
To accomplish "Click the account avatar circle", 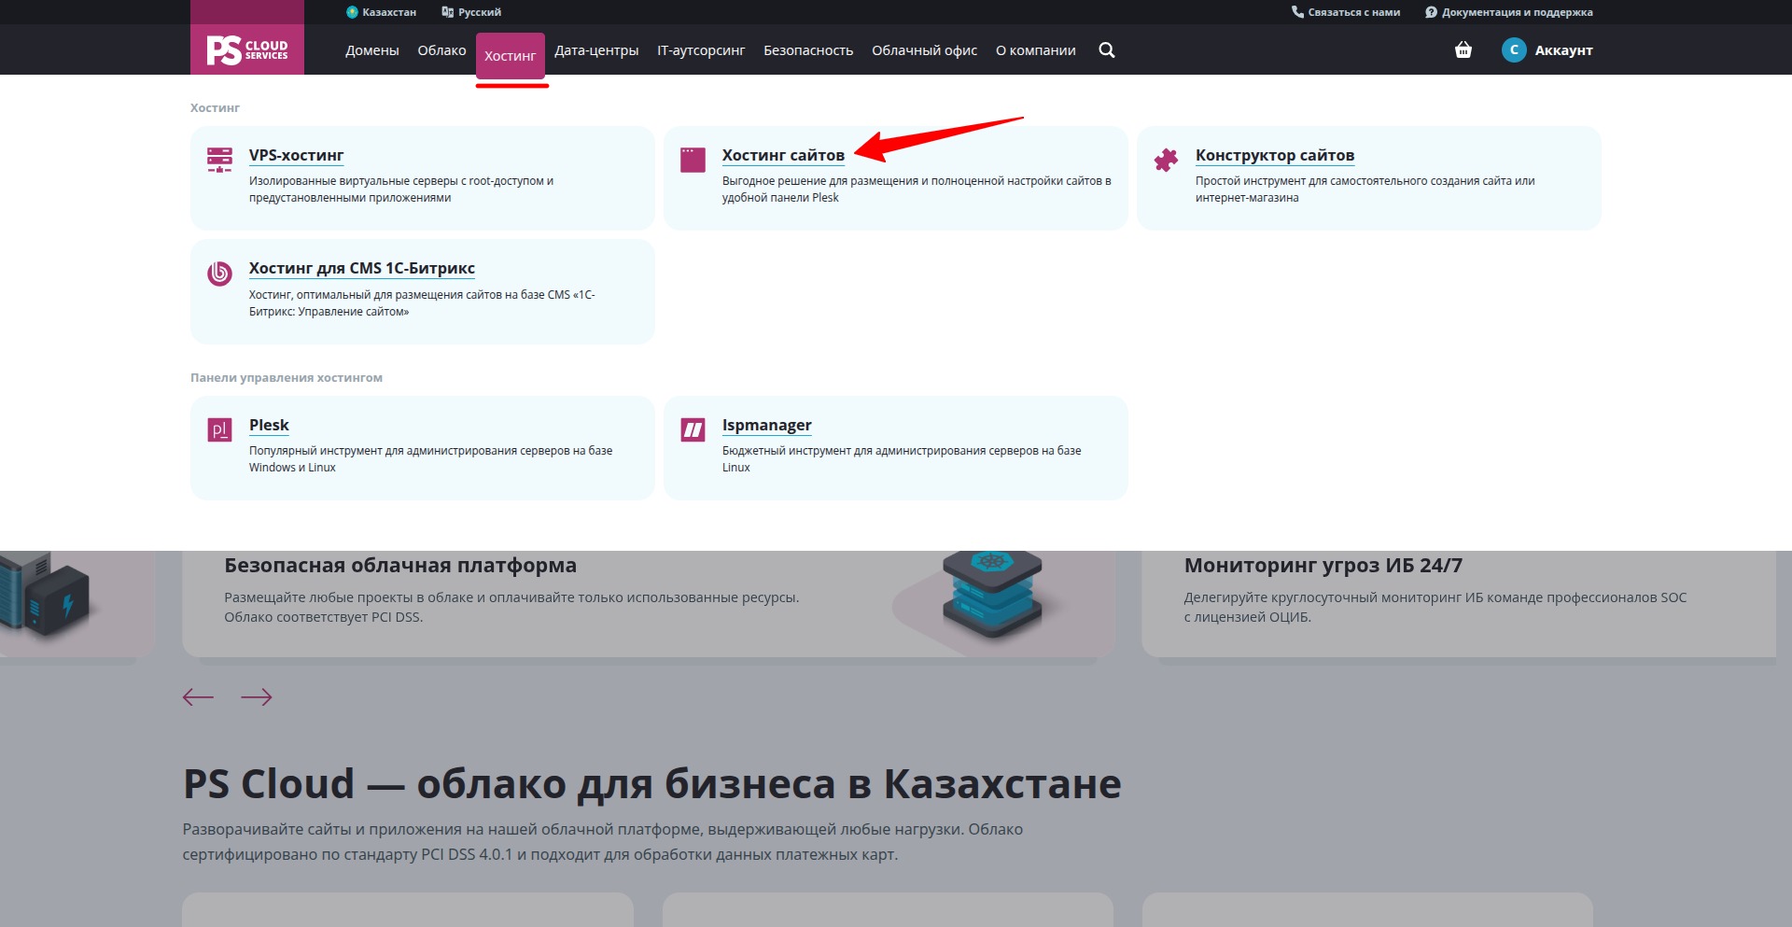I will click(1514, 50).
